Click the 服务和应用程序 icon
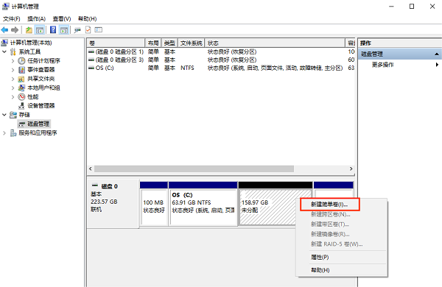Image resolution: width=442 pixels, height=287 pixels. coord(13,133)
